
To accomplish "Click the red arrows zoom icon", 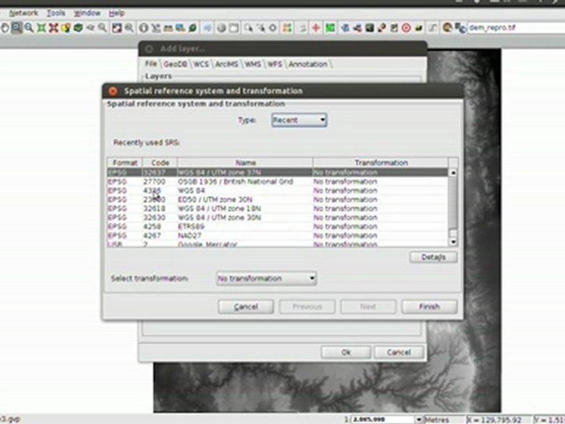I will pyautogui.click(x=54, y=28).
